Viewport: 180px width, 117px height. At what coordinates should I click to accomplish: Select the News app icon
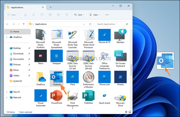tap(41, 56)
